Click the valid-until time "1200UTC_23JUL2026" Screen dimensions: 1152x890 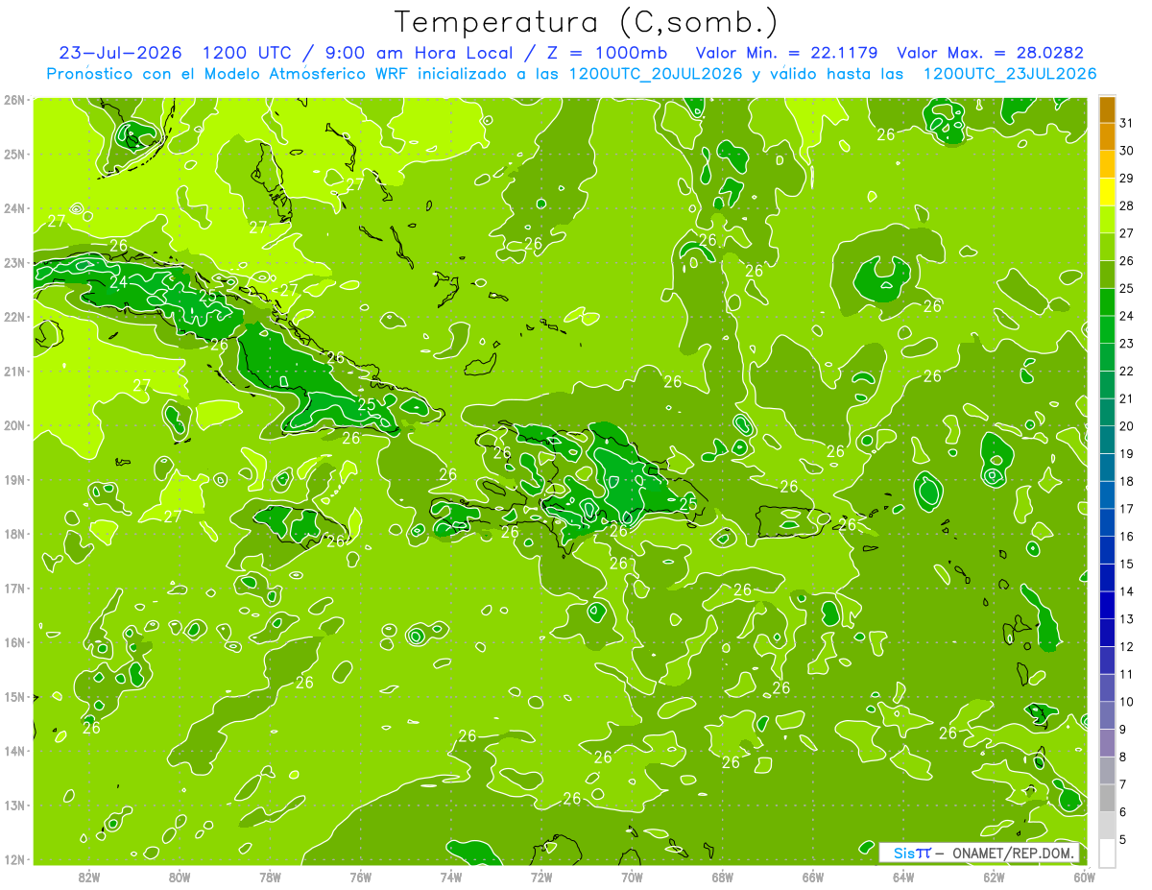[1009, 74]
